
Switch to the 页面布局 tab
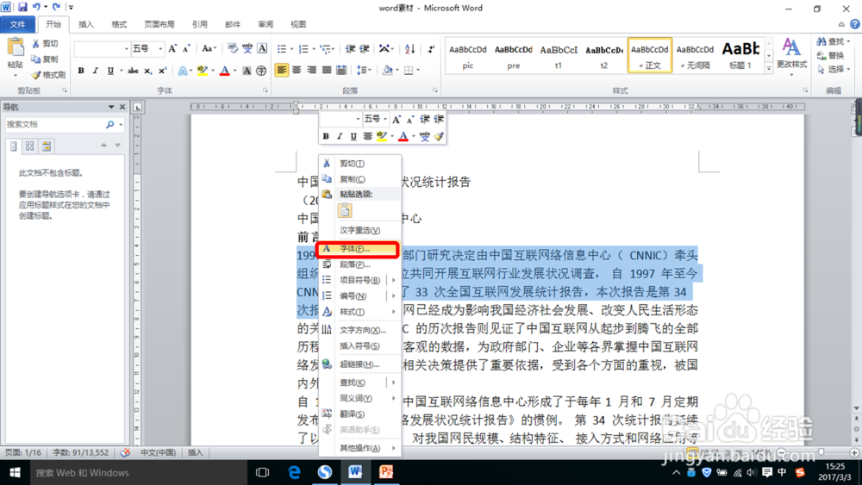(159, 24)
